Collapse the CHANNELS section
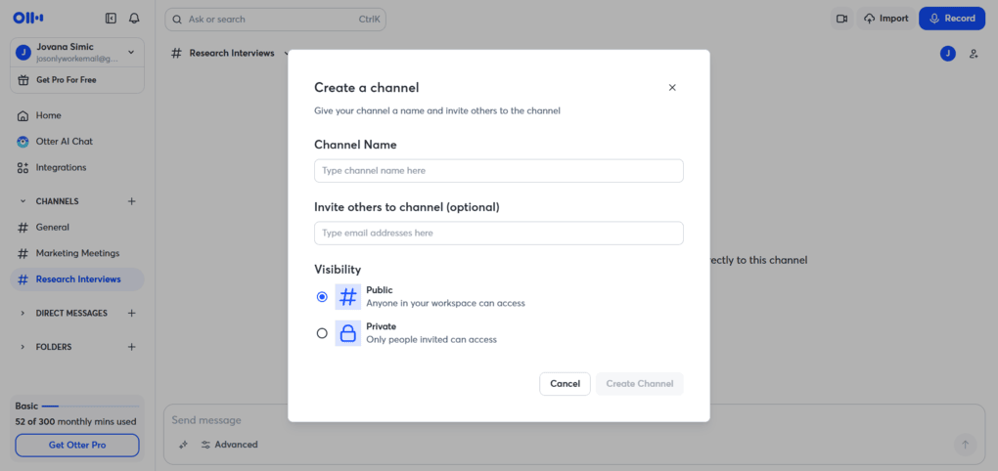The width and height of the screenshot is (998, 471). 23,201
